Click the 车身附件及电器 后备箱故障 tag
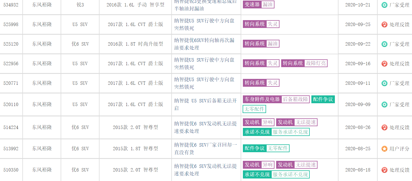This screenshot has height=181, width=412. 276,99
